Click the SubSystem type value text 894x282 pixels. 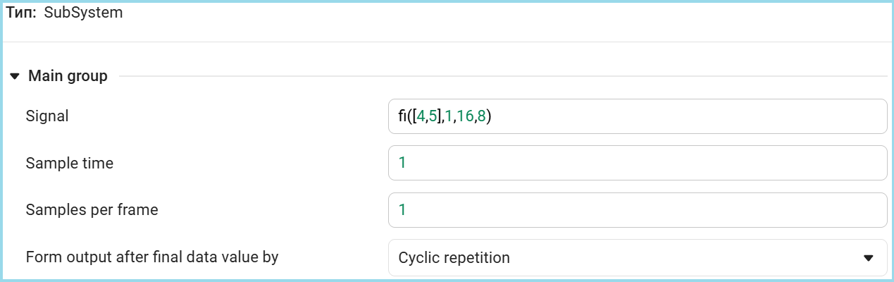pyautogui.click(x=83, y=13)
